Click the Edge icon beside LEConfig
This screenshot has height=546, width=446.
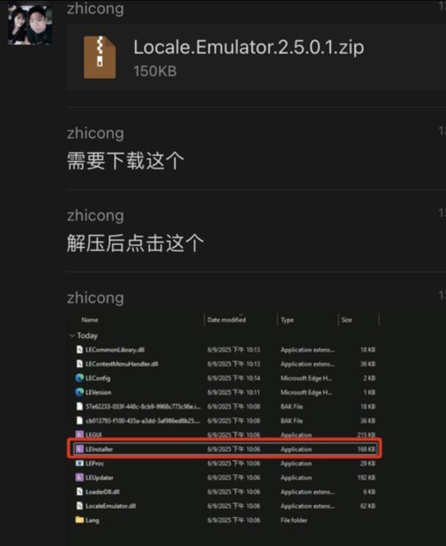[79, 378]
